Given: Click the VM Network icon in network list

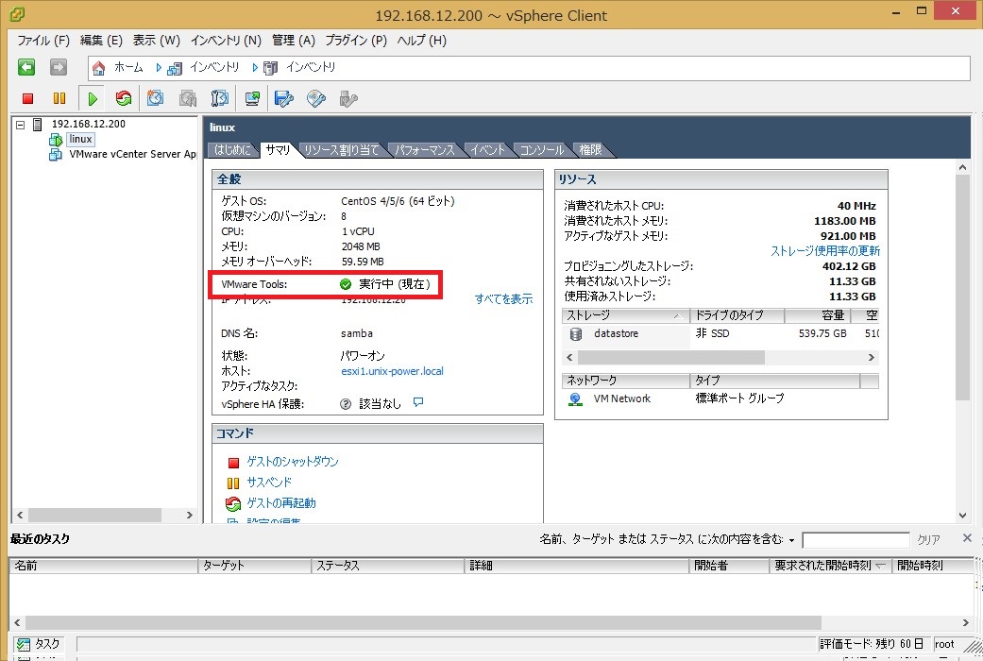Looking at the screenshot, I should pos(575,398).
